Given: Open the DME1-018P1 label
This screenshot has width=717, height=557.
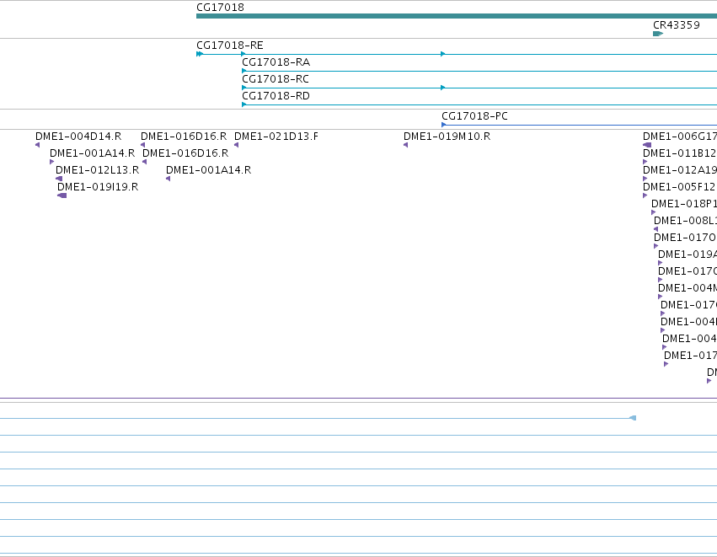Looking at the screenshot, I should pos(684,204).
